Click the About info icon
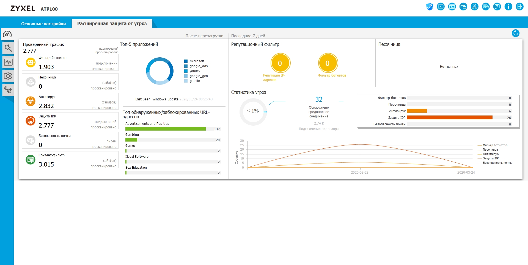The image size is (528, 265). coord(508,7)
